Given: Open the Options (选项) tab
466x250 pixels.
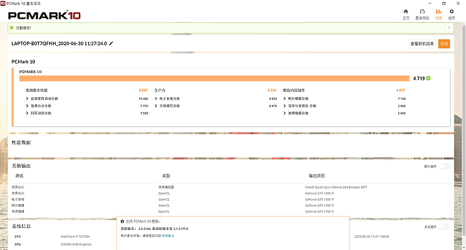Looking at the screenshot, I should (452, 14).
